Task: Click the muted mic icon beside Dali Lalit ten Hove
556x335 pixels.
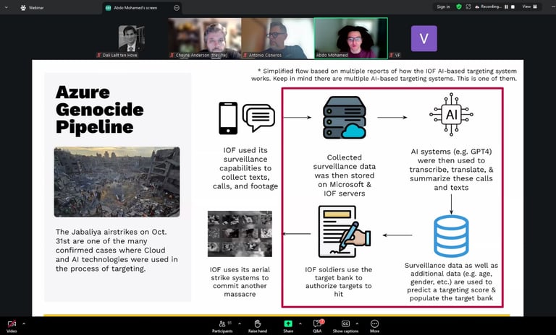Action: (99, 55)
